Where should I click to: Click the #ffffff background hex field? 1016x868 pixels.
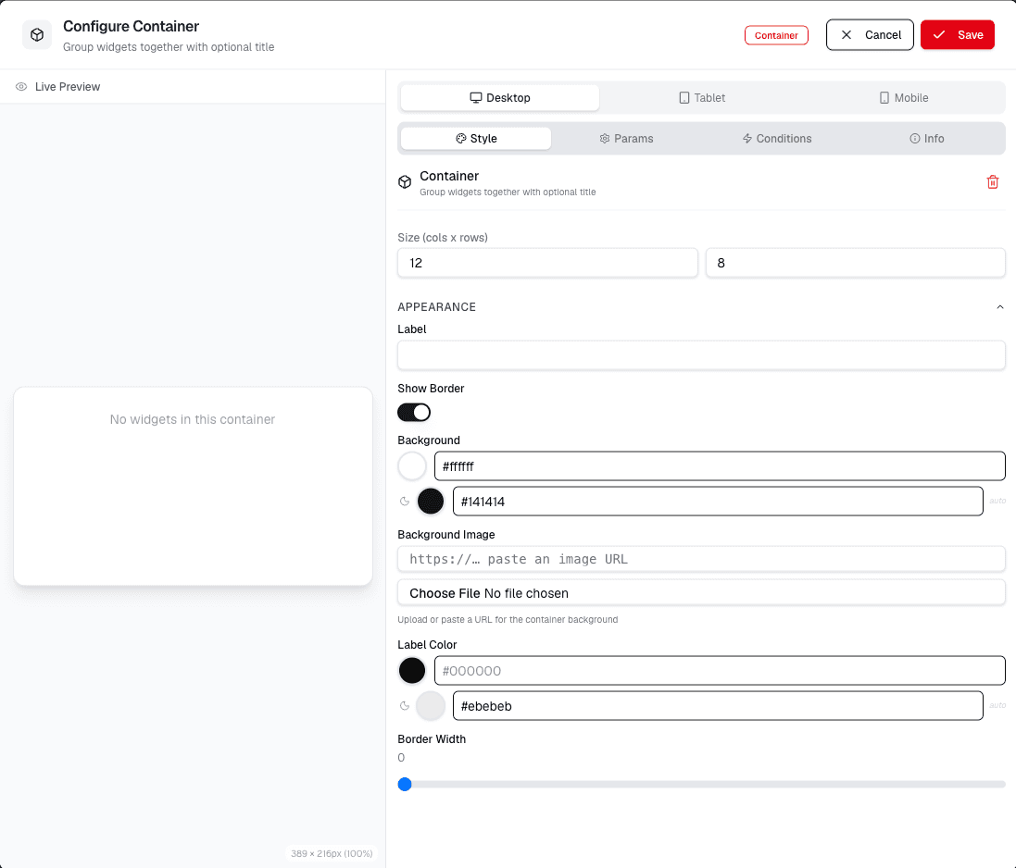pos(720,466)
